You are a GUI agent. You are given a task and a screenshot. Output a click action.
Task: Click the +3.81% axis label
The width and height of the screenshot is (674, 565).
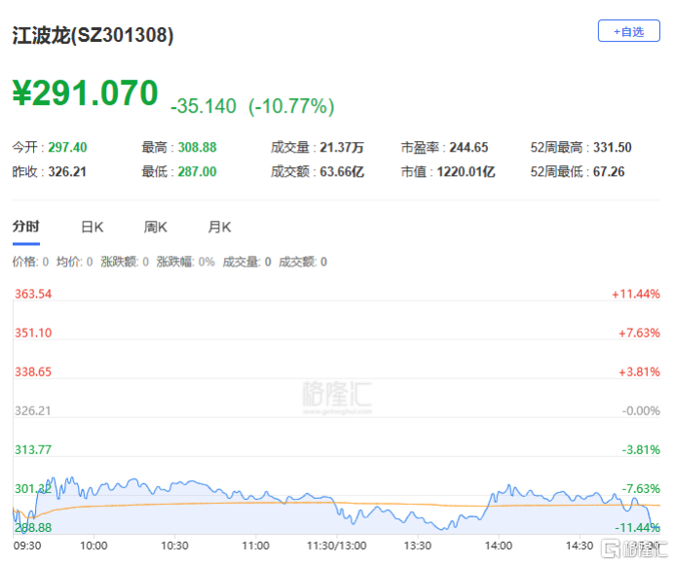pos(639,371)
